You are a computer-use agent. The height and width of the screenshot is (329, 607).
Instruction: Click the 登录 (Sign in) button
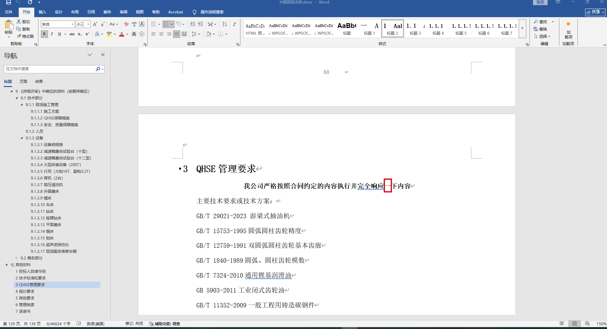(x=540, y=2)
